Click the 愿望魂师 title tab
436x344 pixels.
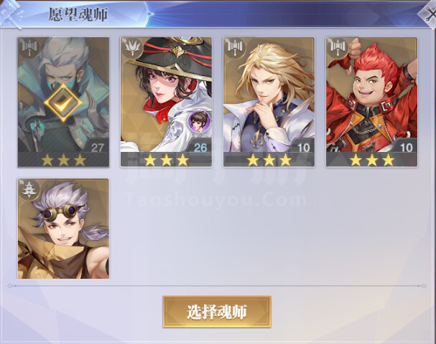click(x=78, y=14)
